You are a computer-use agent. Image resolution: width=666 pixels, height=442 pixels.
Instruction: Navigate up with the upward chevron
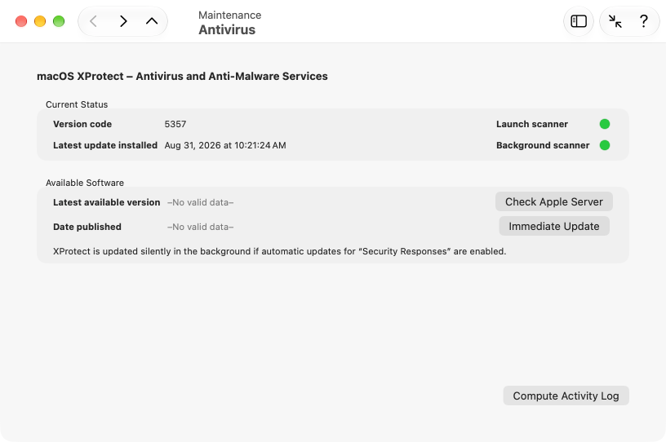[x=152, y=21]
